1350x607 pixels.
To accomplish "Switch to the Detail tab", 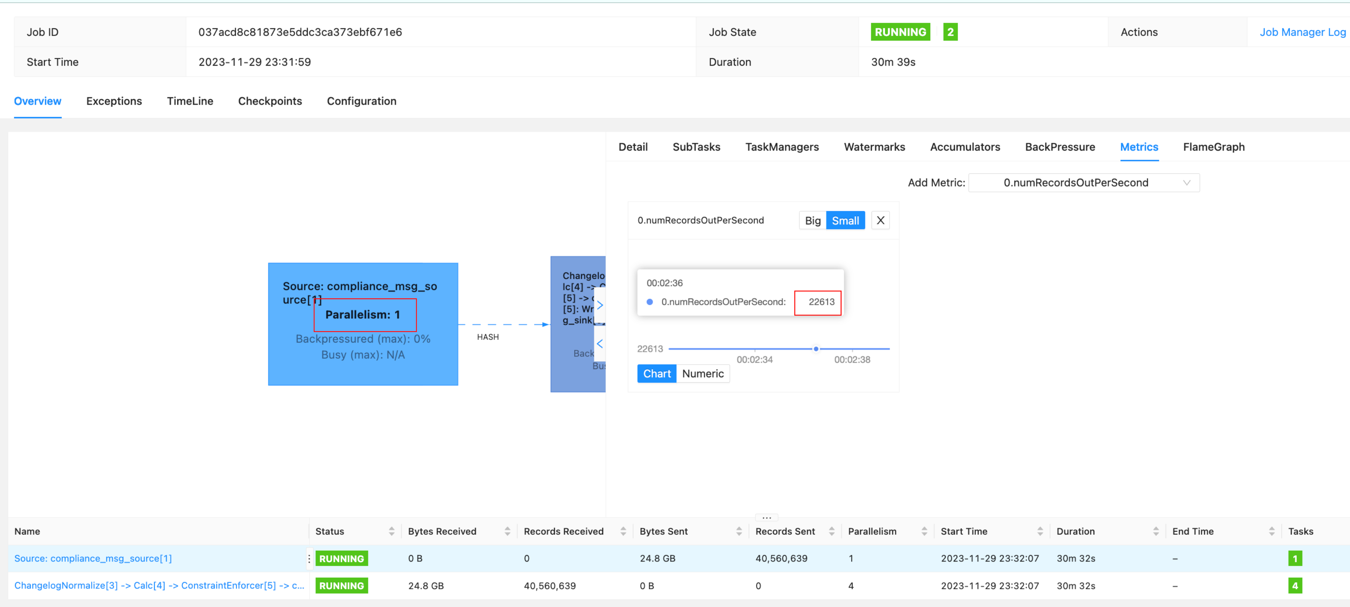I will tap(633, 147).
